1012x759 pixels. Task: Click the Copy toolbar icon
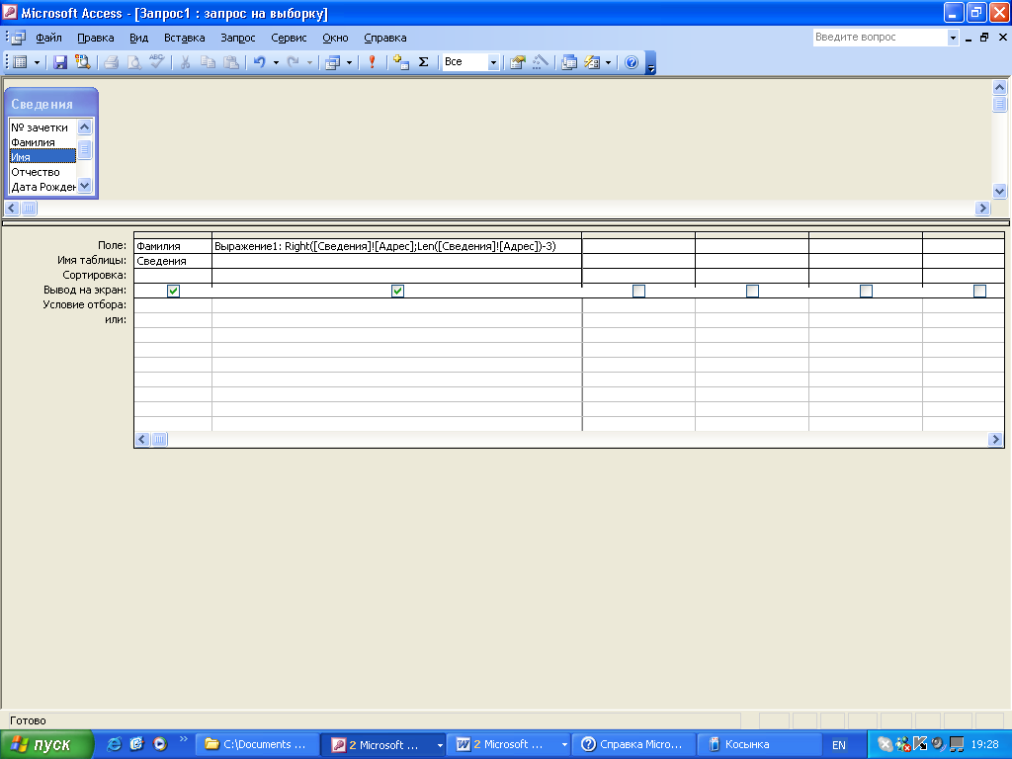tap(208, 62)
